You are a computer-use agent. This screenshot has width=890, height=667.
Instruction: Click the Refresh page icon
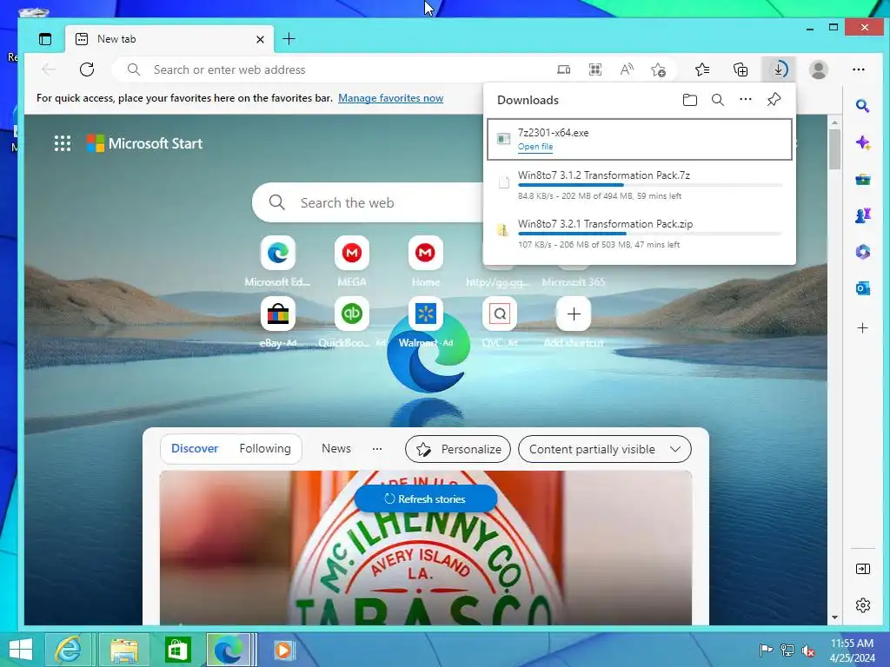coord(87,69)
